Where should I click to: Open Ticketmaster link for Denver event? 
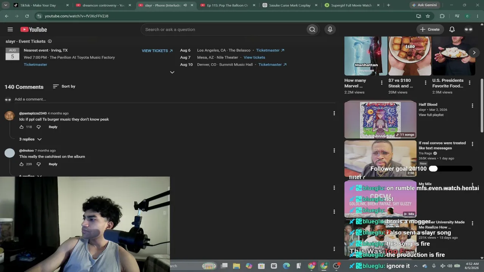272,65
